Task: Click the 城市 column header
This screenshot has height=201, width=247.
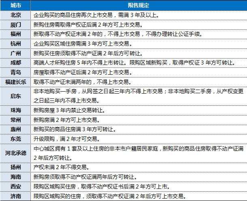Action: click(x=16, y=6)
